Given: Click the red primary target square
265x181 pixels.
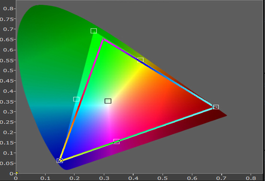Looking at the screenshot, I should [x=216, y=107].
